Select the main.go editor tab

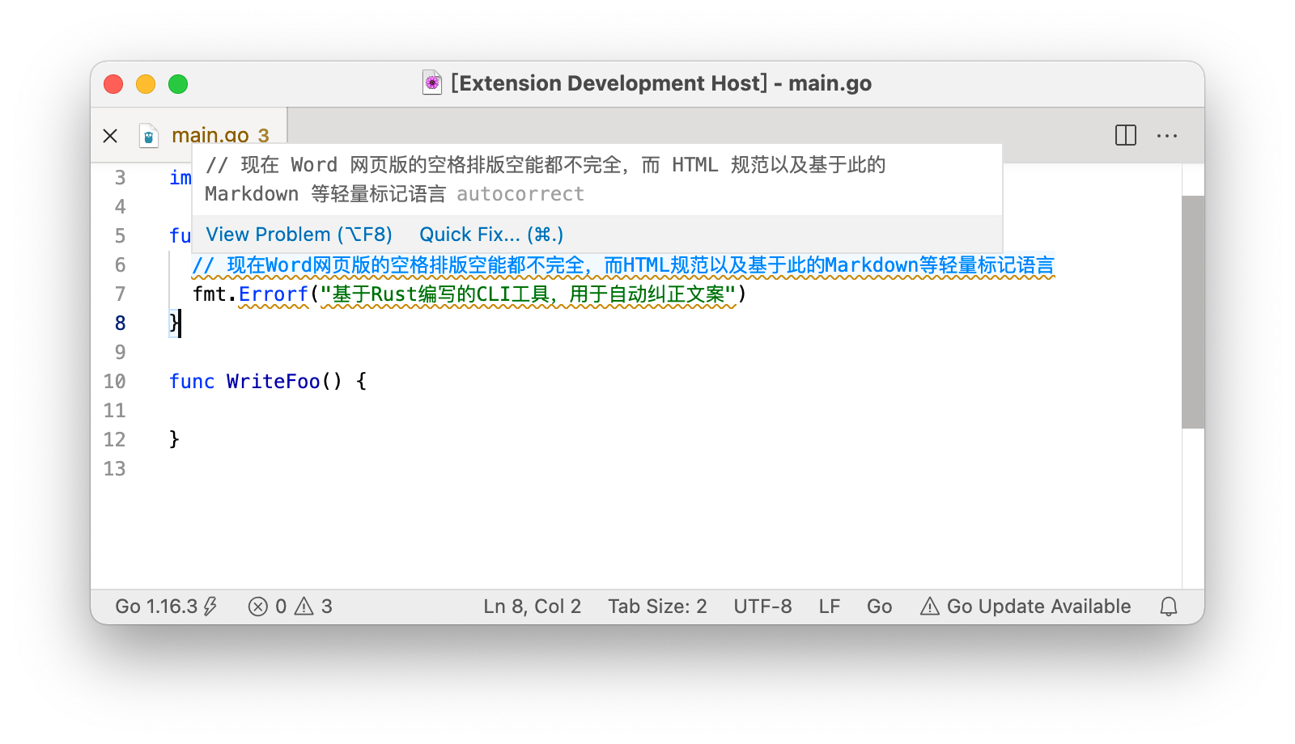(209, 135)
